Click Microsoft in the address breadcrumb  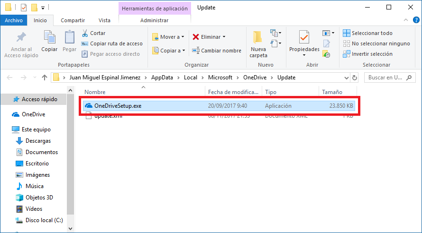[220, 78]
